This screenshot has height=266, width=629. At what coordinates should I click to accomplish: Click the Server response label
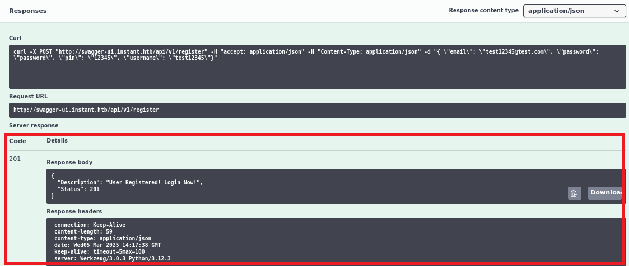coord(34,125)
